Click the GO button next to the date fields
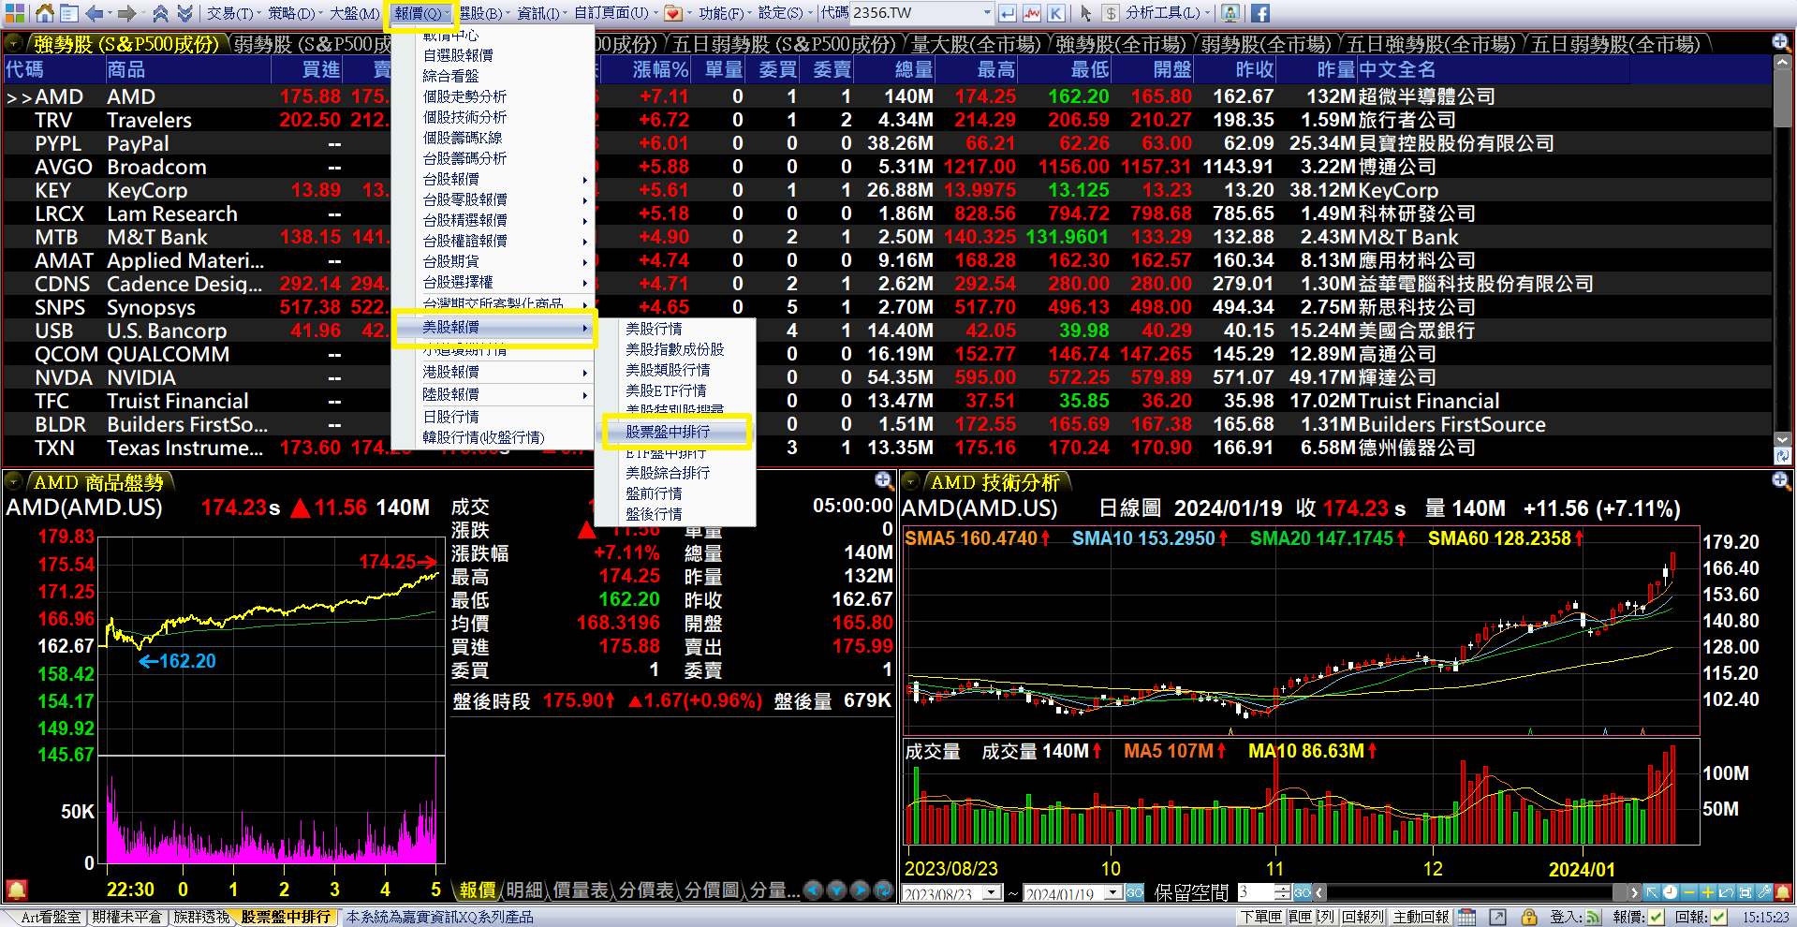Image resolution: width=1797 pixels, height=927 pixels. point(1135,893)
